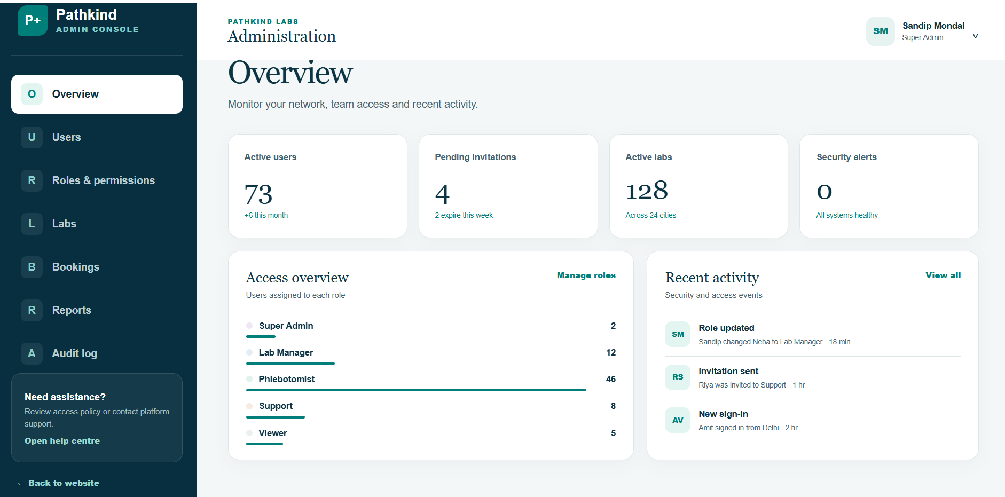
Task: Click the Access overview heading
Action: tap(297, 278)
